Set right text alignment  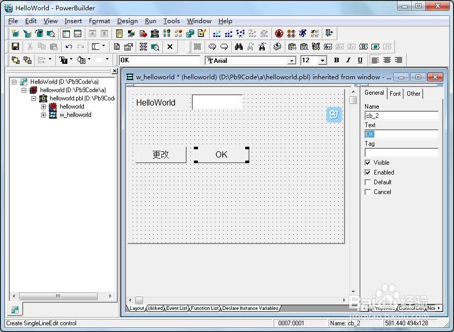tap(398, 60)
